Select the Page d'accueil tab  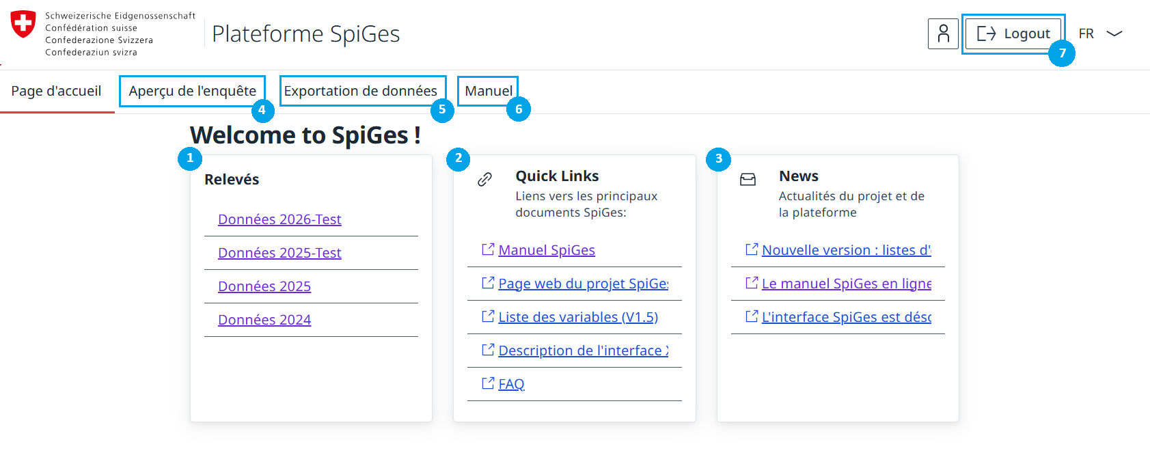[56, 91]
